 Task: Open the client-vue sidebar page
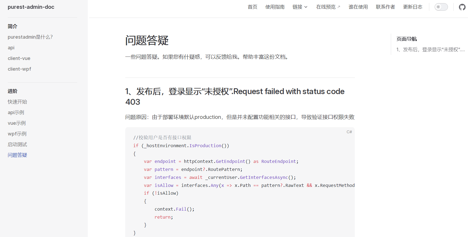19,58
